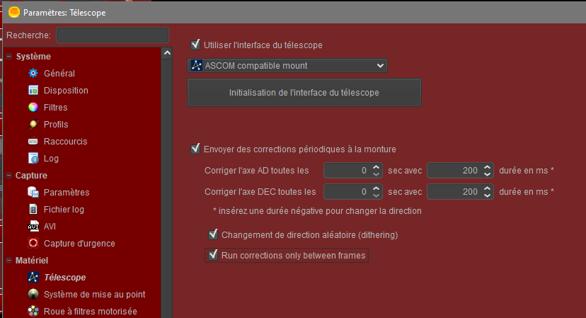Decrease DEC axis seconds value
Image resolution: width=586 pixels, height=318 pixels.
(377, 195)
